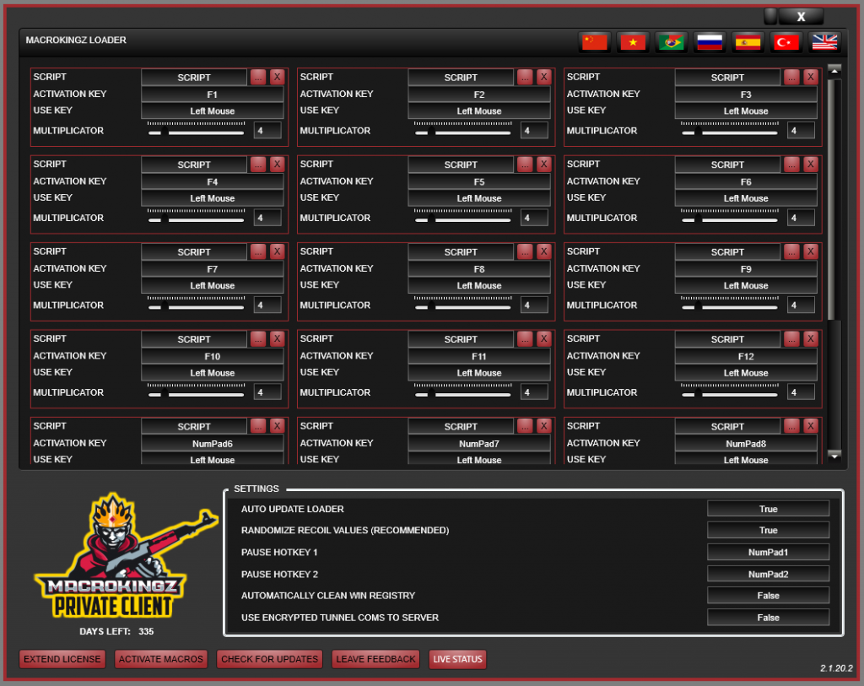Browse script file for the F8 slot
This screenshot has width=864, height=686.
click(x=525, y=251)
